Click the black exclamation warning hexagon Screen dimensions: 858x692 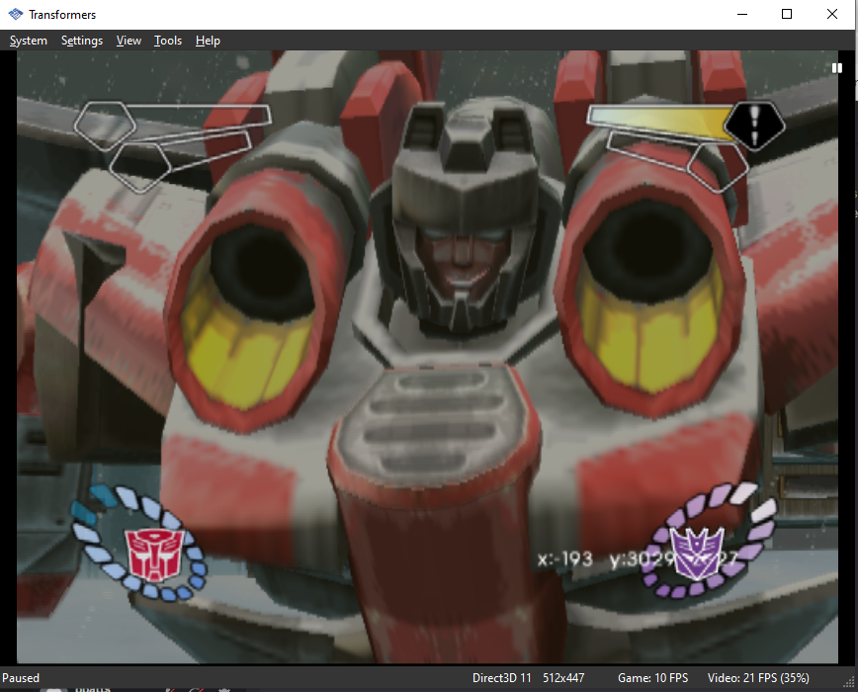[x=754, y=126]
